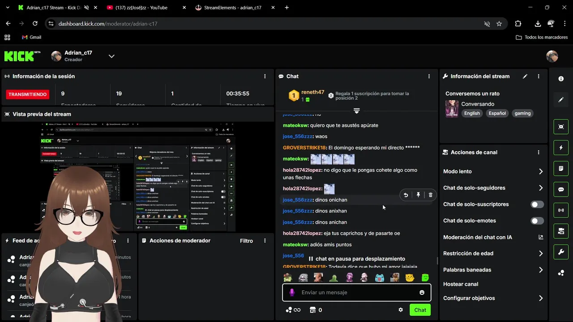Open the emoji picker in the message box
Screen dimensions: 573x322
tap(422, 292)
